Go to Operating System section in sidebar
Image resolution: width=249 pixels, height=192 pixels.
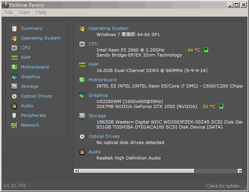click(x=41, y=38)
